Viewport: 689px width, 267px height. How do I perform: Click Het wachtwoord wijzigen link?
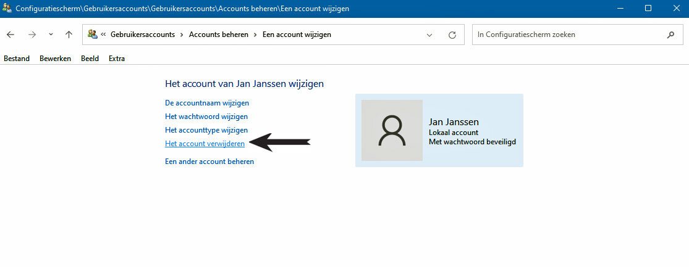206,117
